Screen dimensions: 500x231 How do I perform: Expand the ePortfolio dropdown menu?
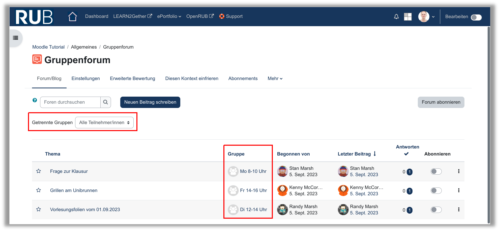point(169,16)
